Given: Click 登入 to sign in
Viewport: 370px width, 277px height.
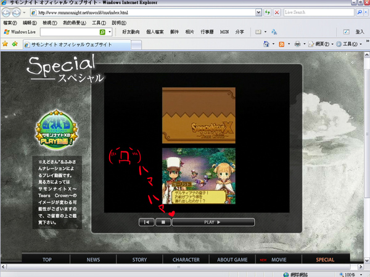Looking at the screenshot, I should (360, 32).
